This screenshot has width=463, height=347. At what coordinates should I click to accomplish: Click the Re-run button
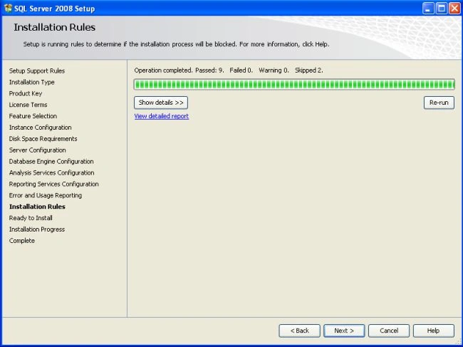pyautogui.click(x=439, y=103)
